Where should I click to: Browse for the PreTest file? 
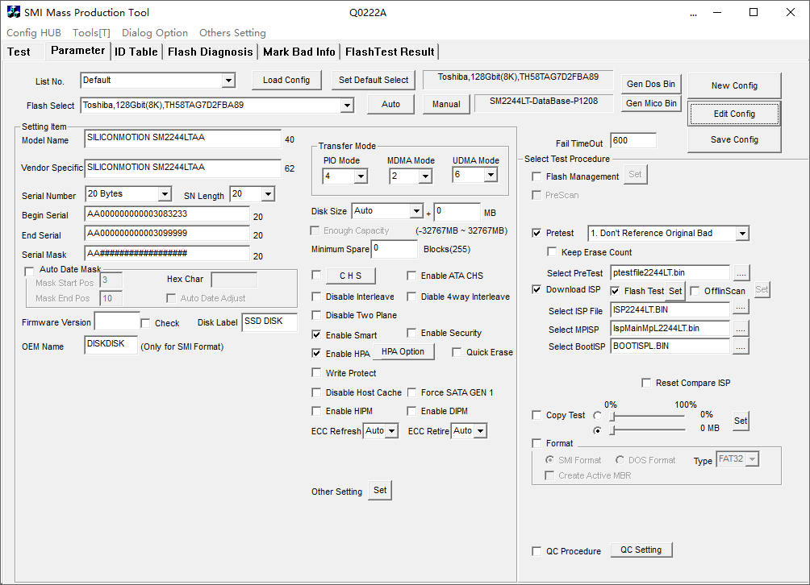(741, 273)
